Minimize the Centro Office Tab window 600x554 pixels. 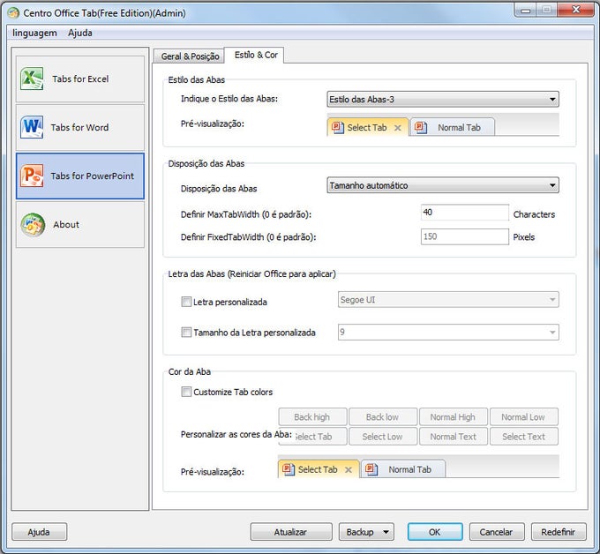tap(525, 11)
